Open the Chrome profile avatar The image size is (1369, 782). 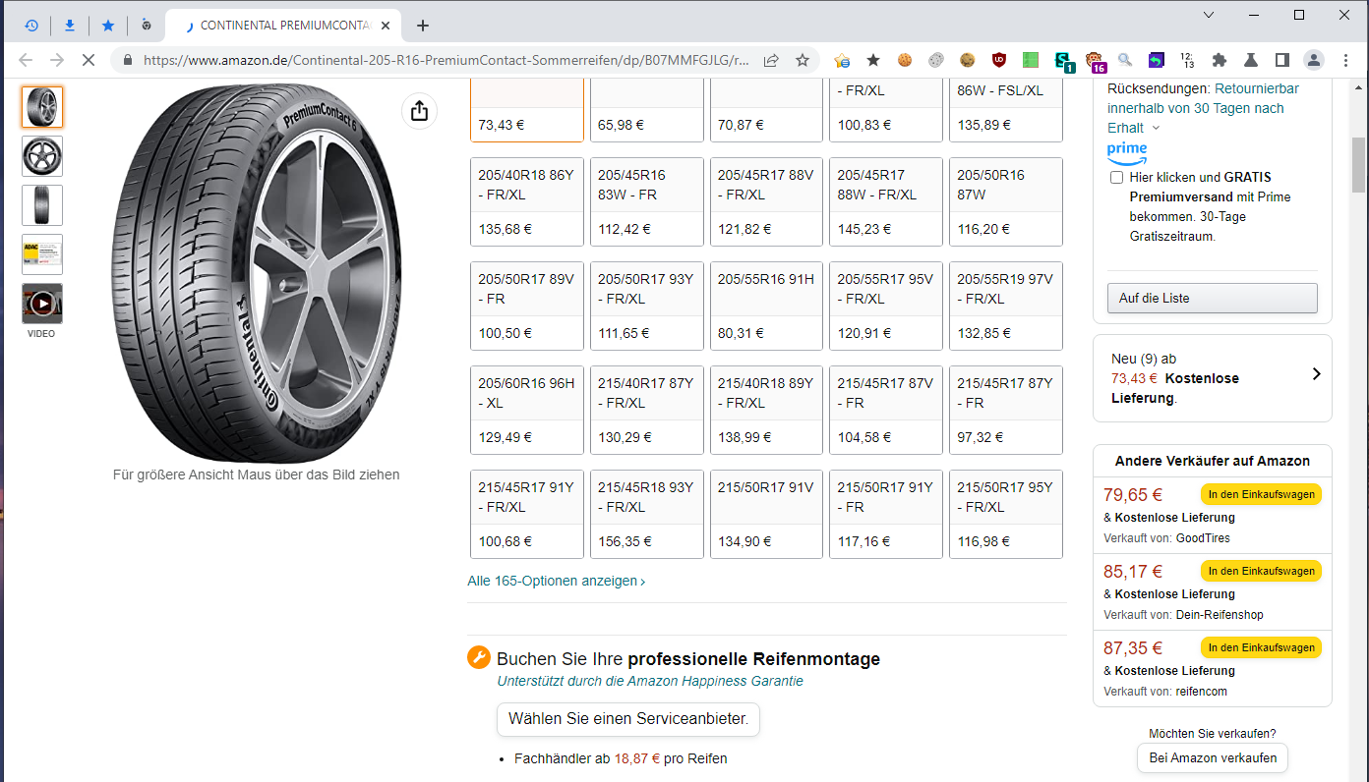click(x=1314, y=60)
